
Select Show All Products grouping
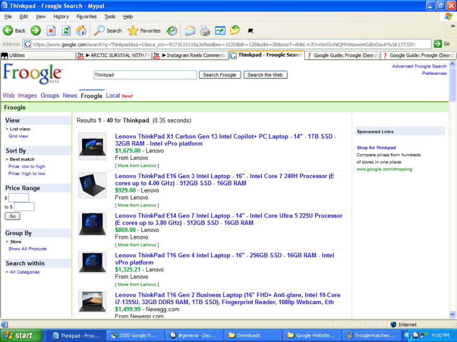[28, 249]
